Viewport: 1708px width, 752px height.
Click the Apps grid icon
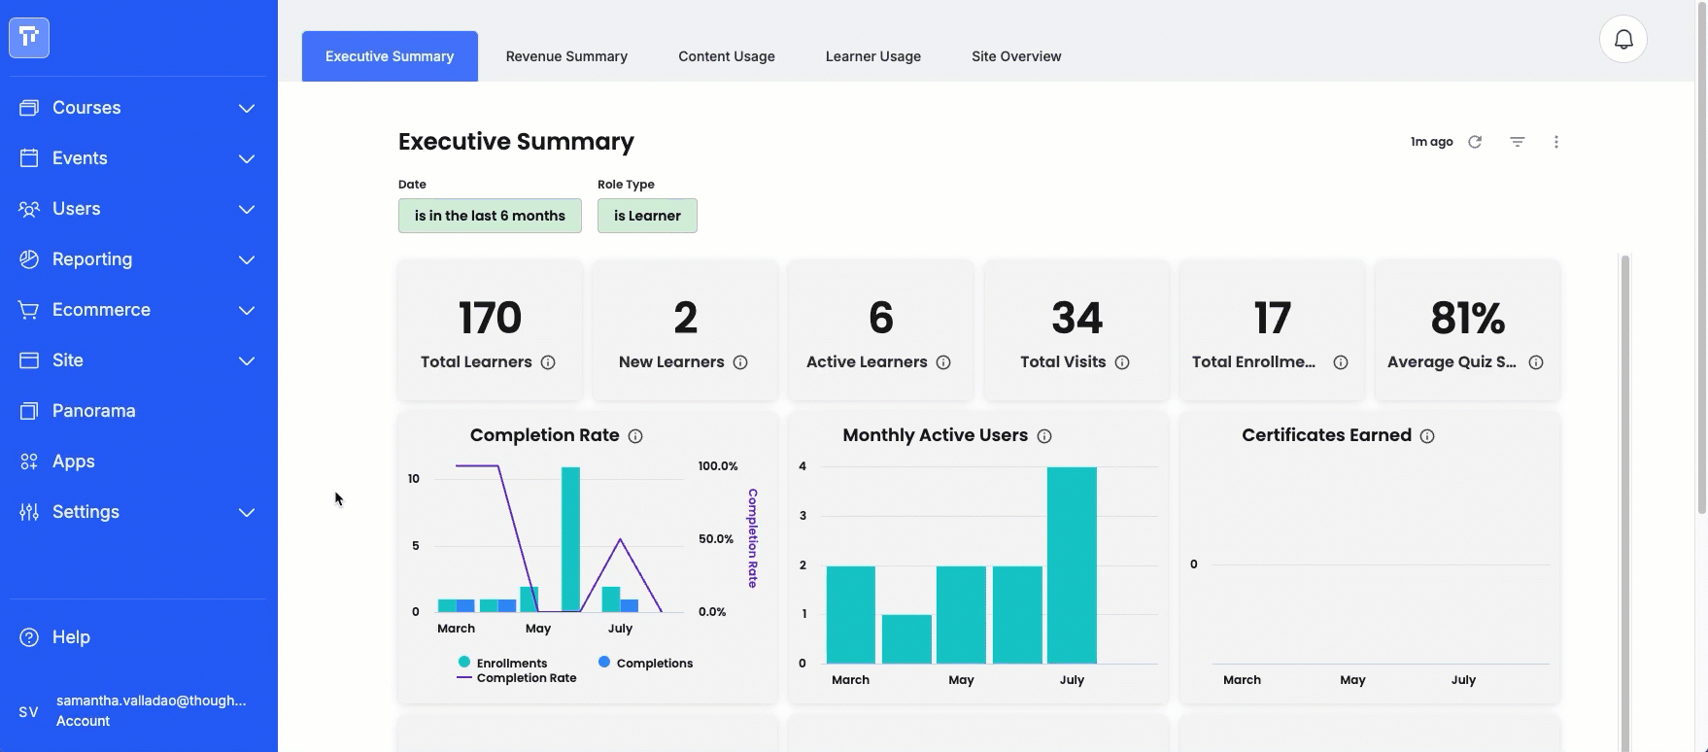(x=29, y=461)
